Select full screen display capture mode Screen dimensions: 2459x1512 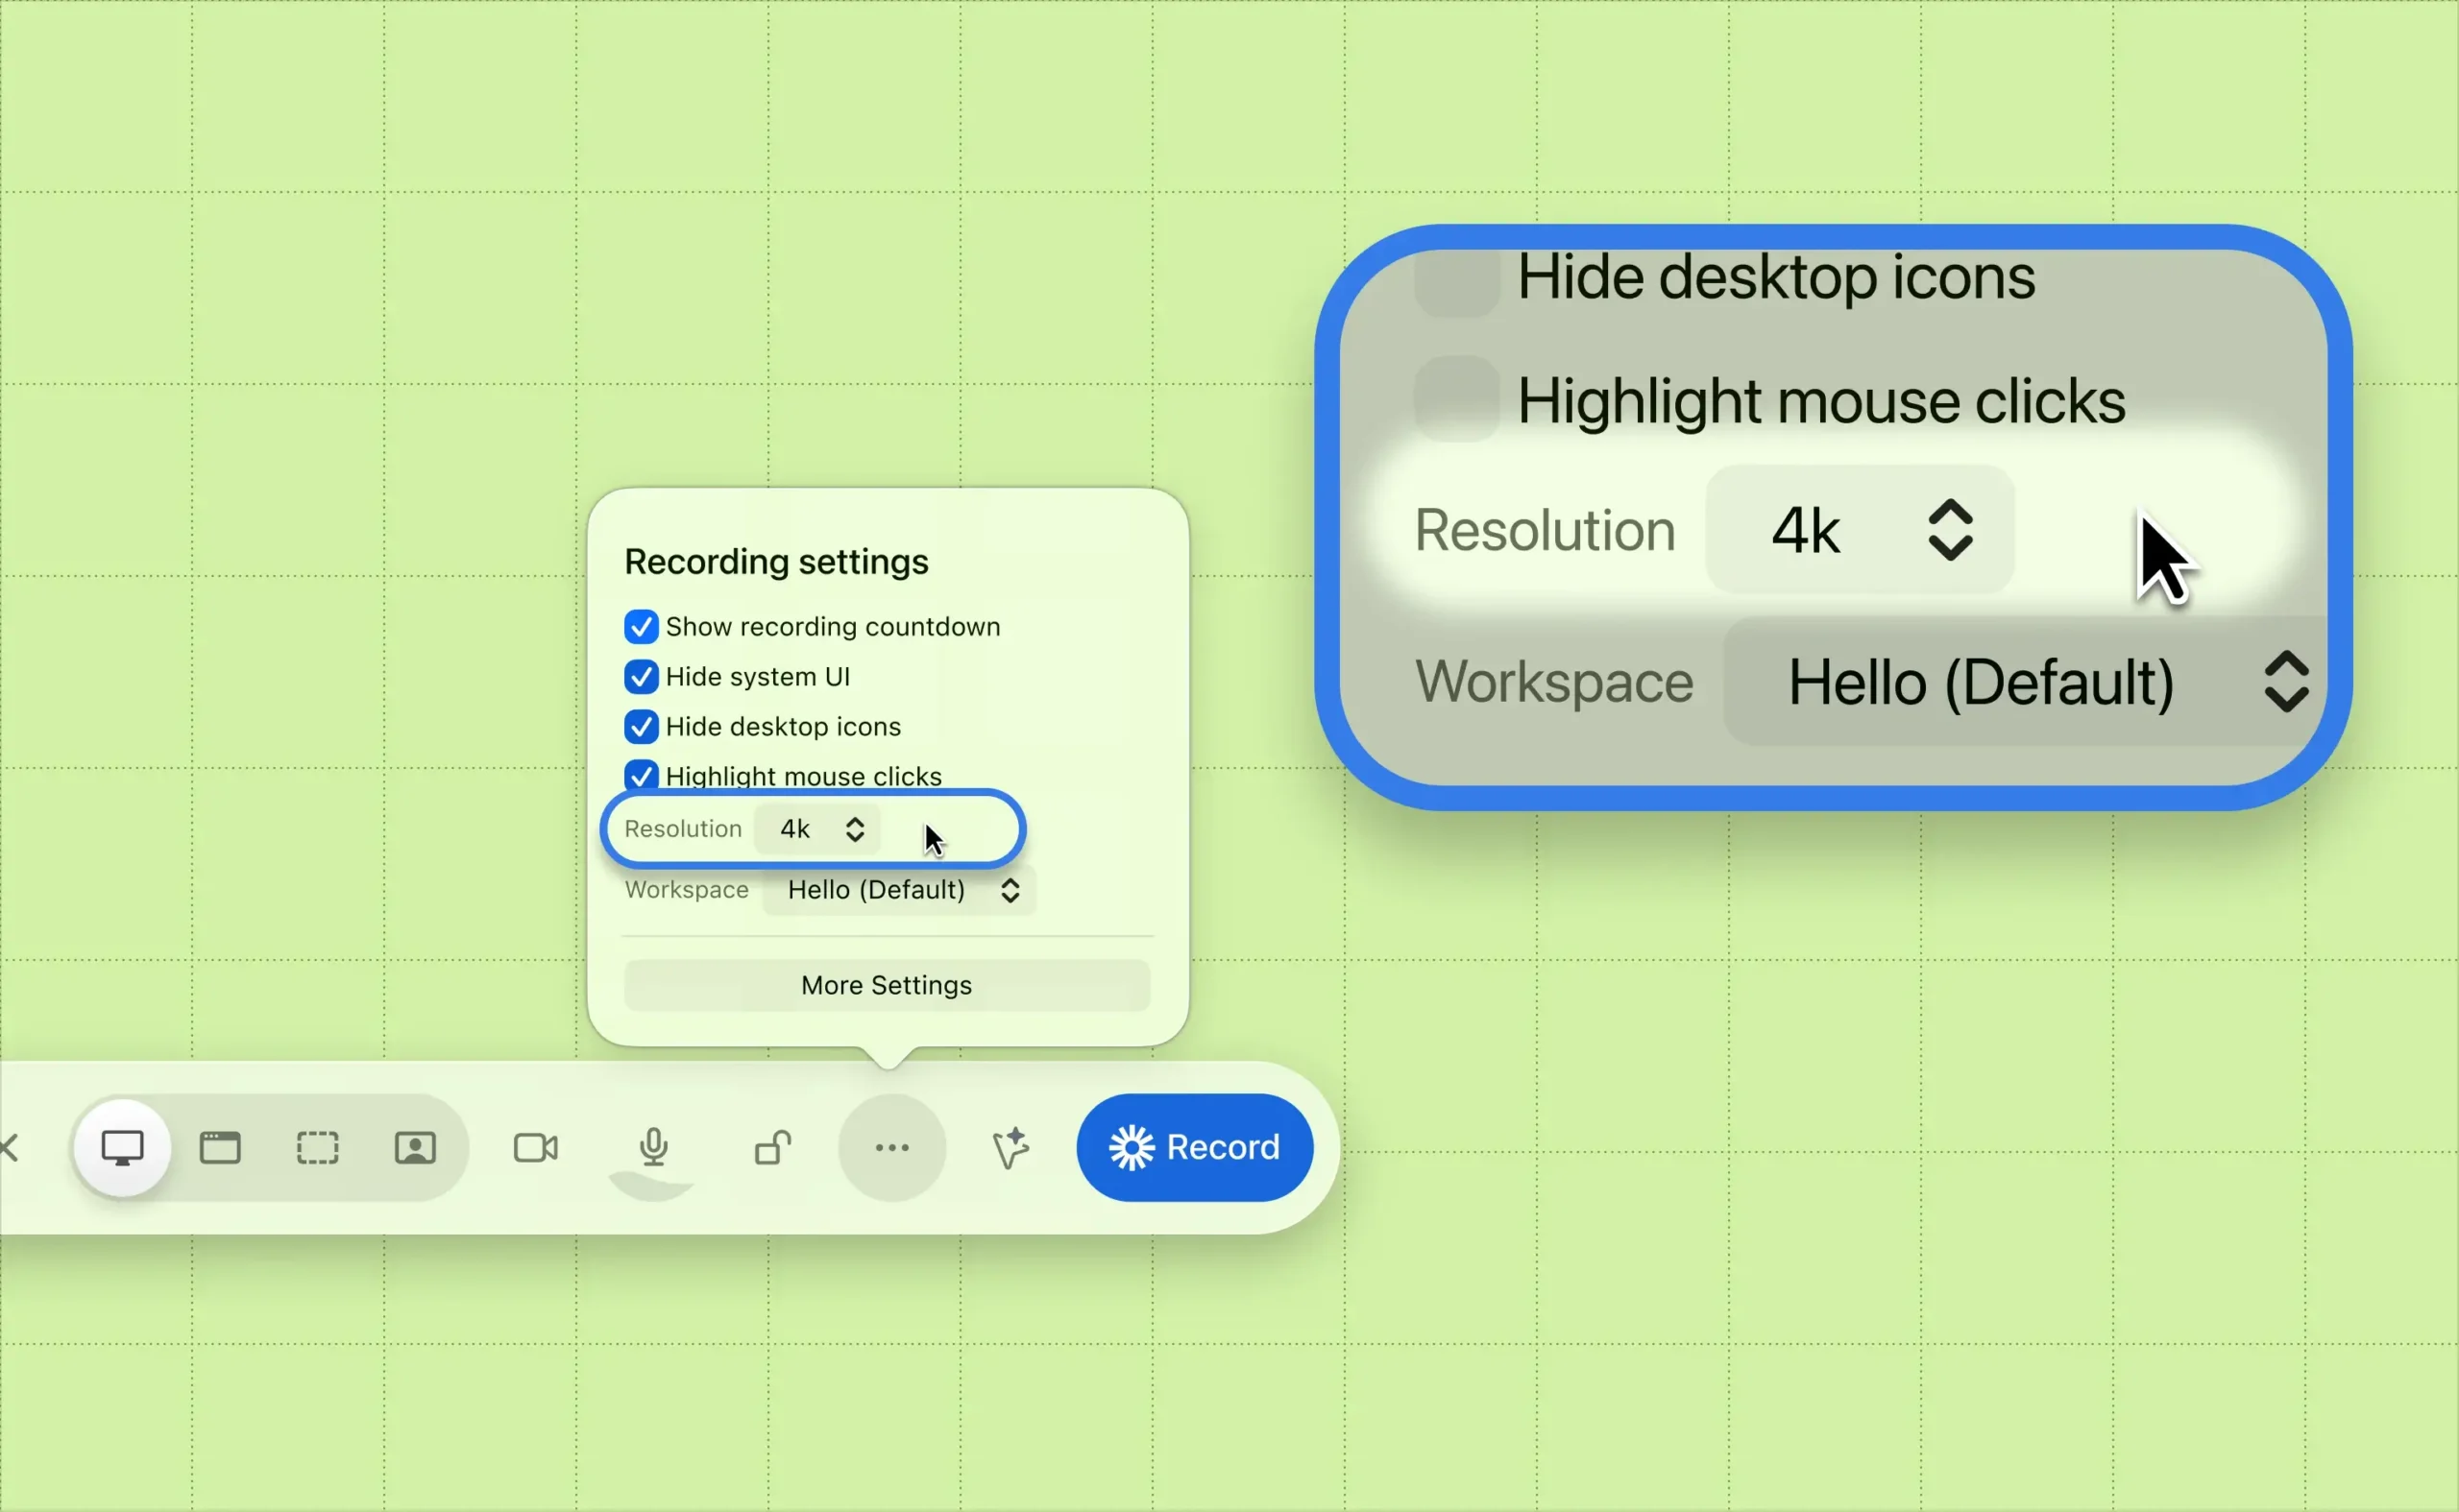[122, 1147]
